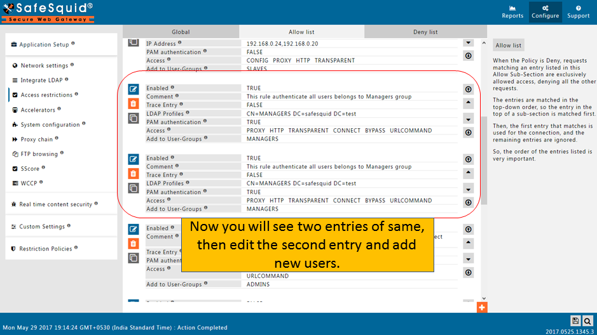Delete the ADMINS group entry
This screenshot has width=597, height=335.
134,244
